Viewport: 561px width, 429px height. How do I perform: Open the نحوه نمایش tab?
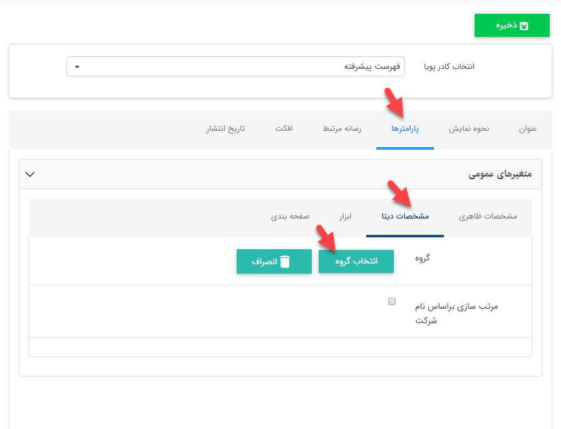(468, 129)
